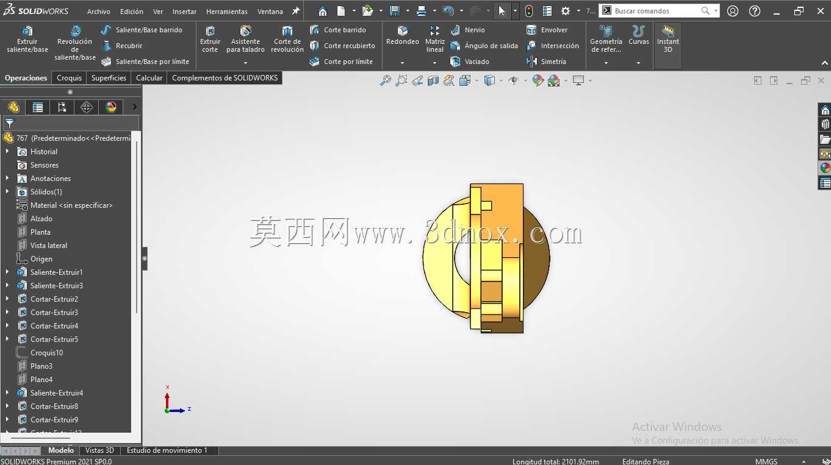The width and height of the screenshot is (831, 465).
Task: Click the Save diskette icon
Action: [x=394, y=11]
